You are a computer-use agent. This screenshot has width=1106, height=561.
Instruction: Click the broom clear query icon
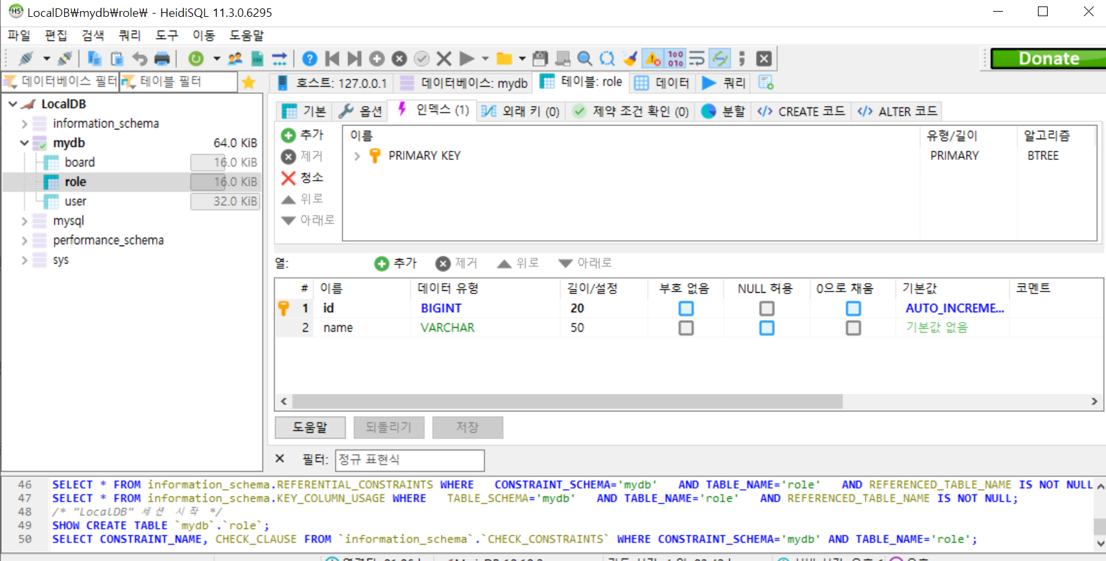(x=630, y=58)
